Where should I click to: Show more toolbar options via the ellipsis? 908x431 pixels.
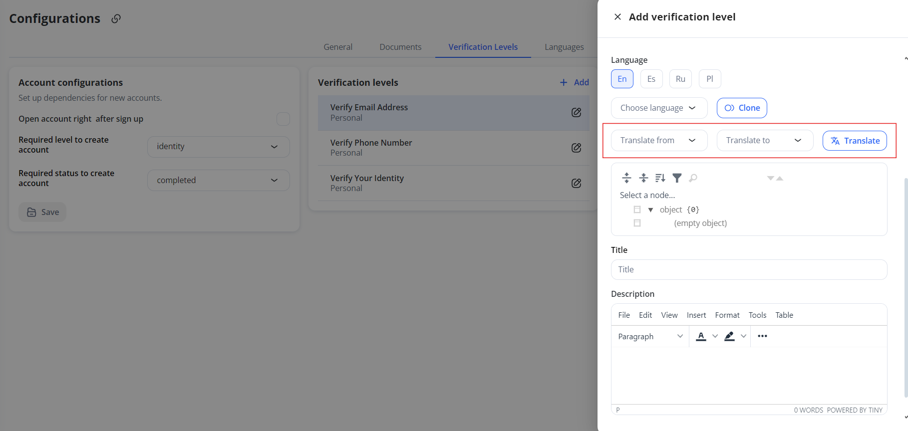(x=762, y=336)
